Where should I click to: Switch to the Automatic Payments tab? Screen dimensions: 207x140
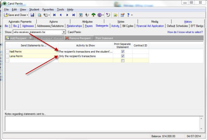click(x=20, y=22)
